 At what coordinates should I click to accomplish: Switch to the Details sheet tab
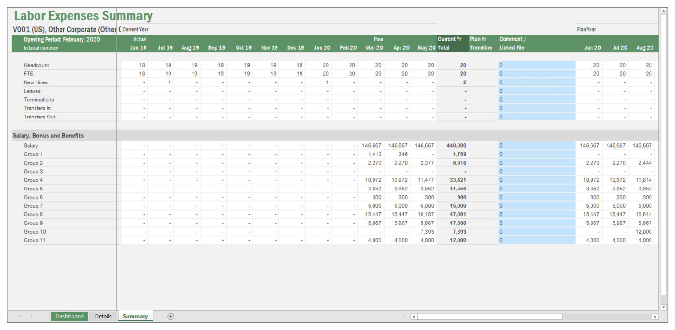103,317
